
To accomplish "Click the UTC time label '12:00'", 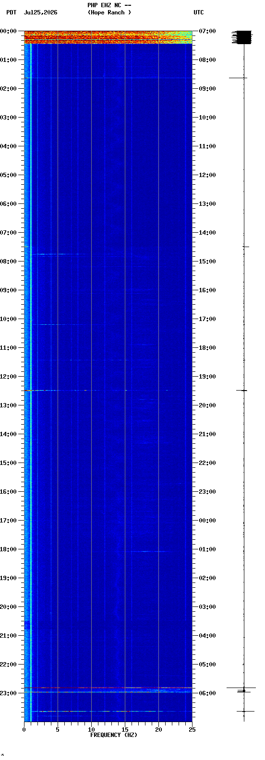I will (207, 175).
